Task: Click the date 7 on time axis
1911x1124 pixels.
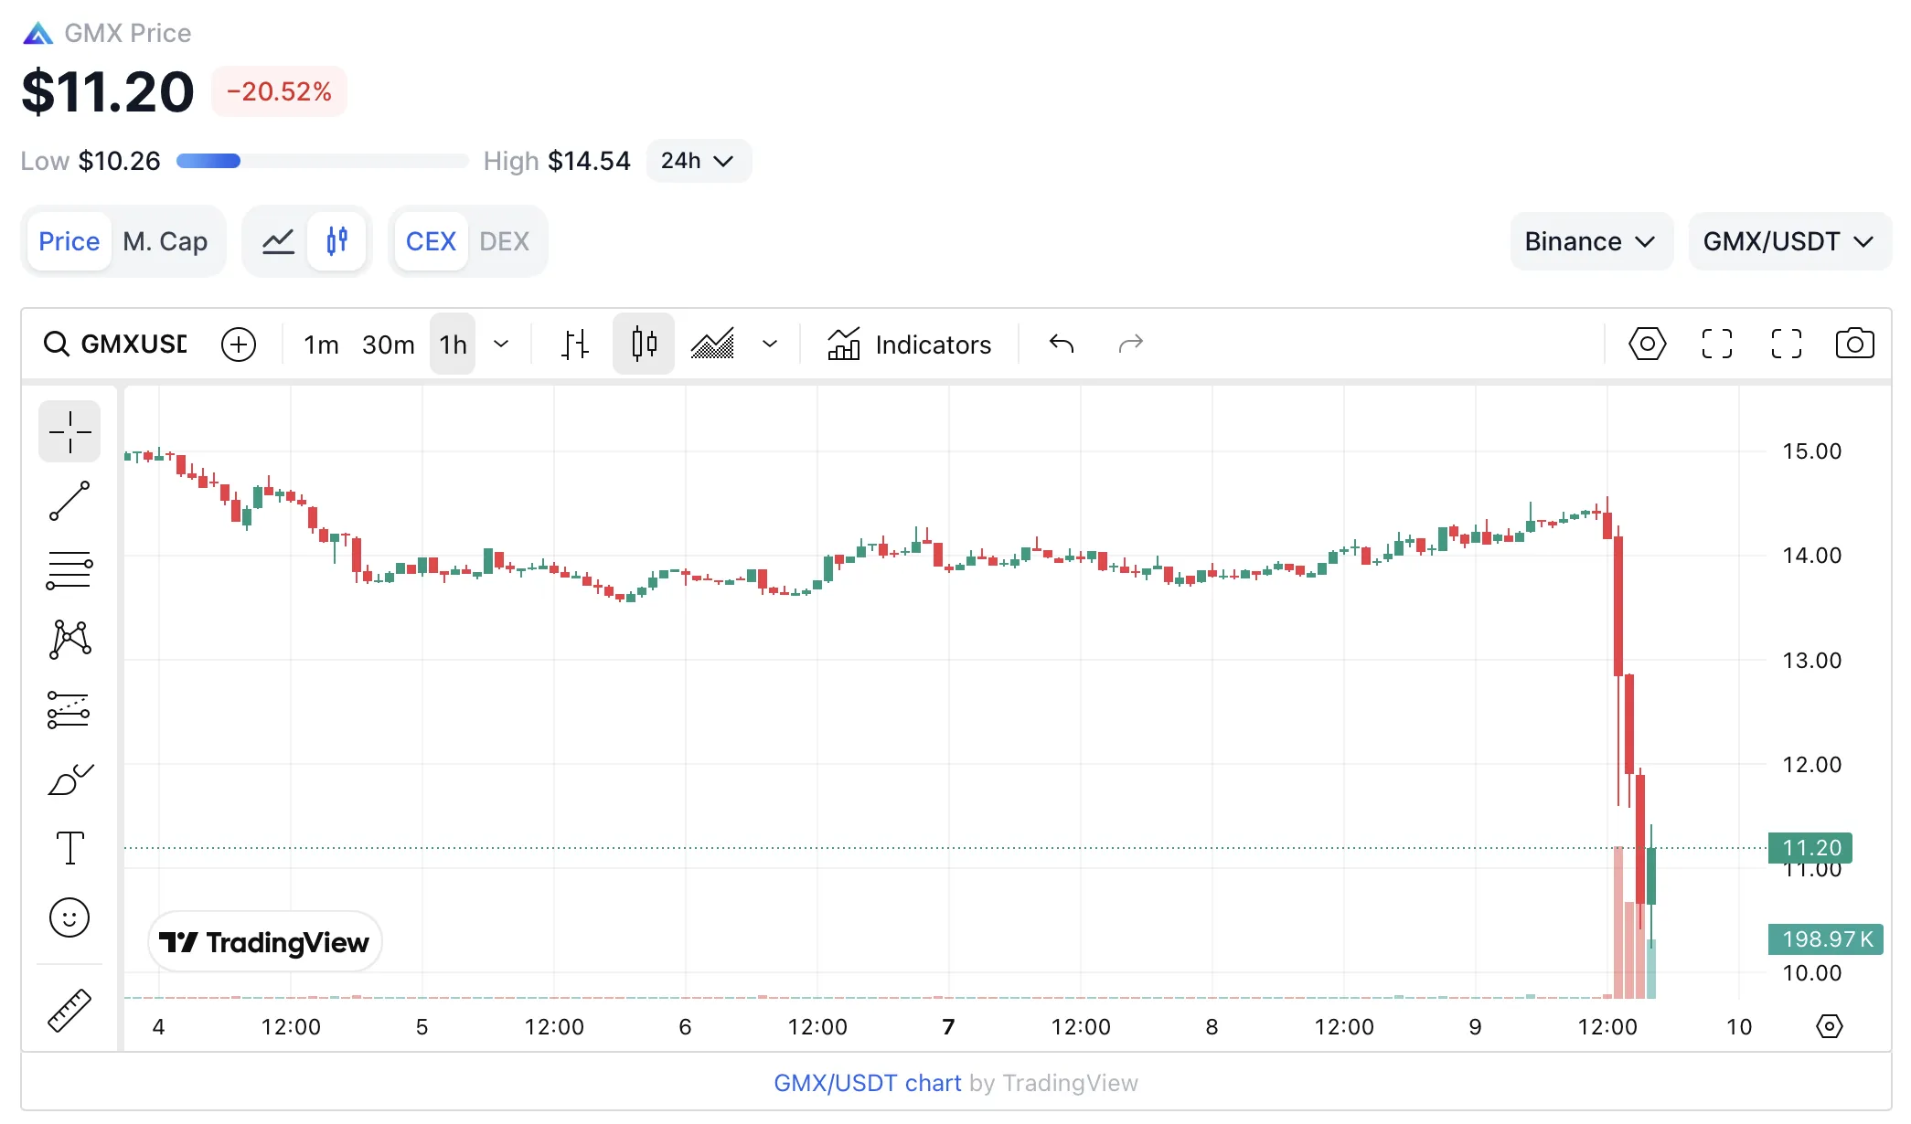Action: tap(948, 1027)
